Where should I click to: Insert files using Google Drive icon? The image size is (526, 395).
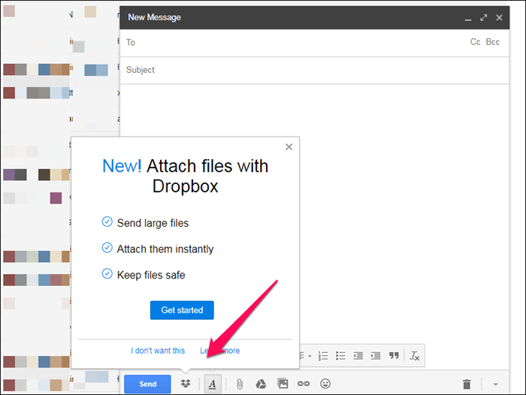click(x=261, y=384)
